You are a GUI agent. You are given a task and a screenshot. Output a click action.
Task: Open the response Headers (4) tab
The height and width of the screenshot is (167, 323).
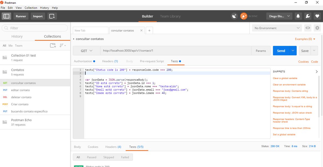(x=113, y=147)
